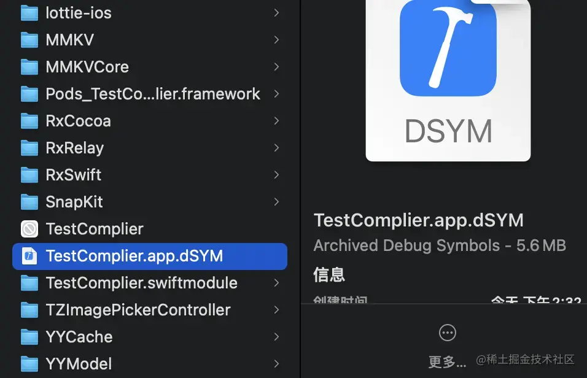Click the Pods_TestCo...lier.framework folder icon
This screenshot has height=378, width=587.
pos(29,94)
